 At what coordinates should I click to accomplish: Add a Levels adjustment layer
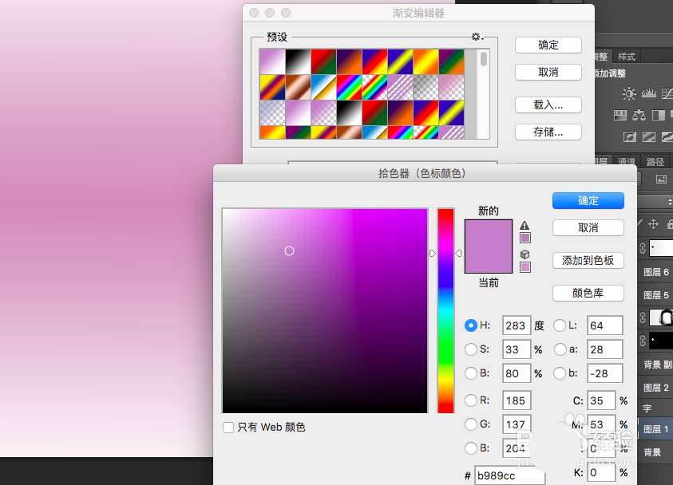pyautogui.click(x=648, y=93)
